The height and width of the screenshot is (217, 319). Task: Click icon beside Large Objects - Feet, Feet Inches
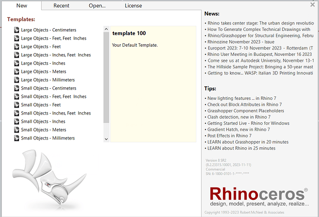coord(17,38)
